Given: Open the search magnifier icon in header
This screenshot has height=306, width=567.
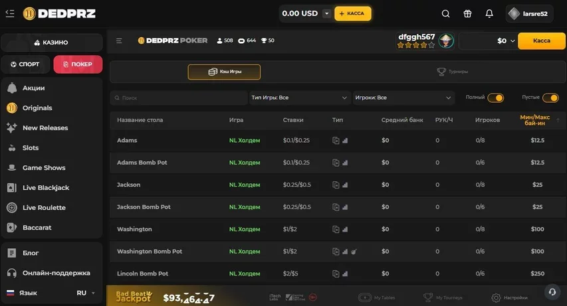Looking at the screenshot, I should coord(445,14).
